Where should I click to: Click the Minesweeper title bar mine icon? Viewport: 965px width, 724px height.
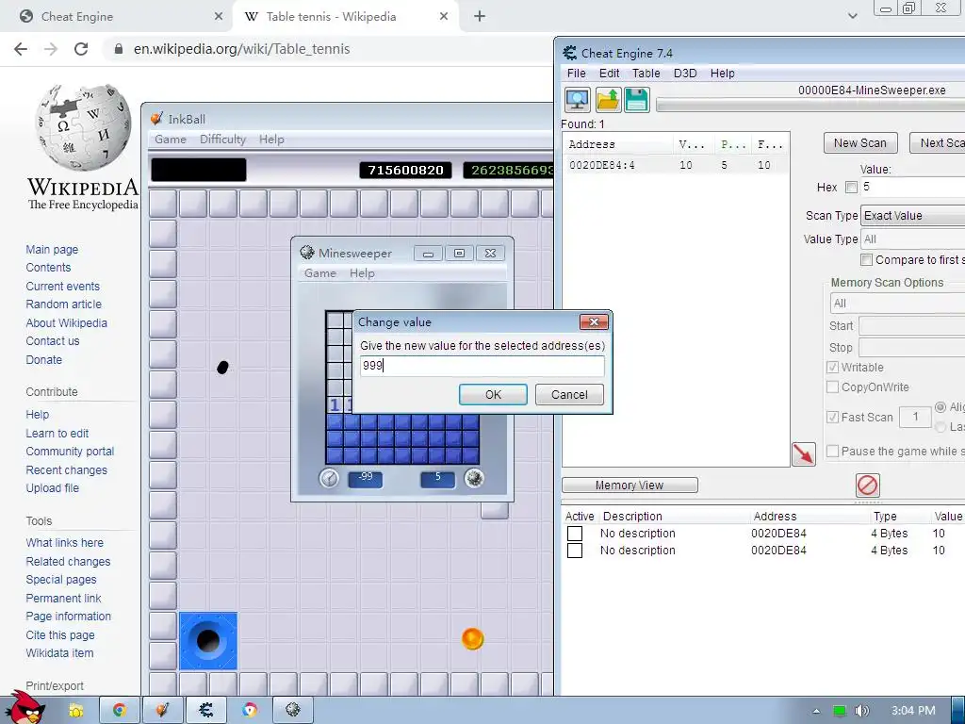pyautogui.click(x=306, y=253)
